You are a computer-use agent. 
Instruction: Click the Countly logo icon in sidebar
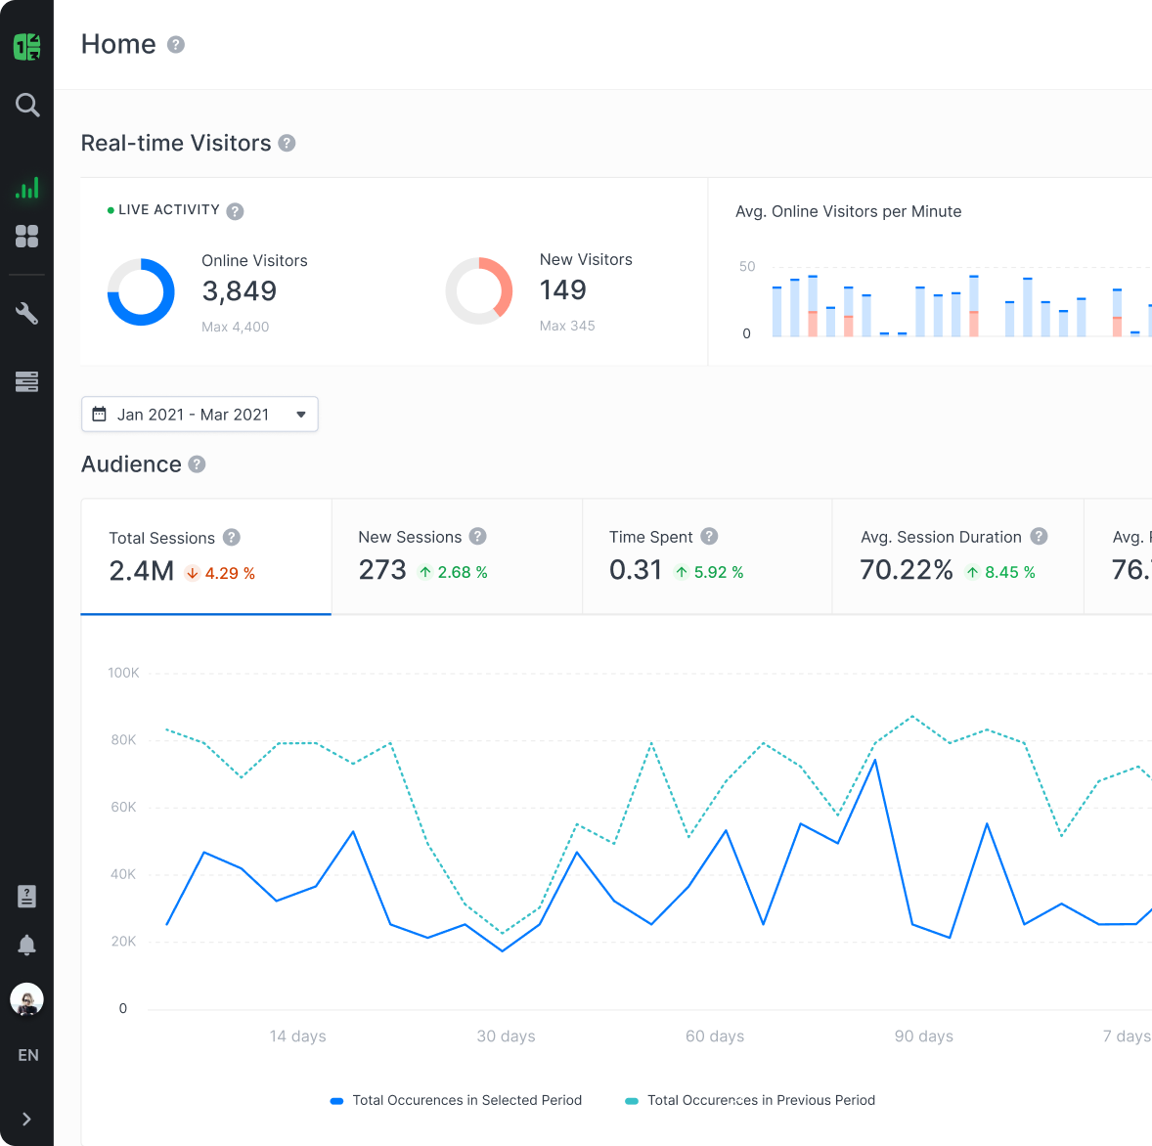(27, 46)
